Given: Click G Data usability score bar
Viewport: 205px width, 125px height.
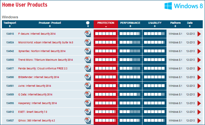Looking at the screenshot, I should point(154,94).
